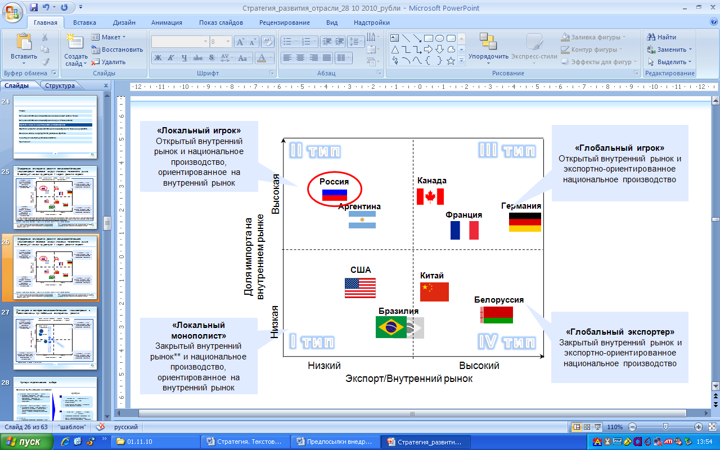Insert a text box shape
This screenshot has height=450, width=720.
[x=394, y=38]
